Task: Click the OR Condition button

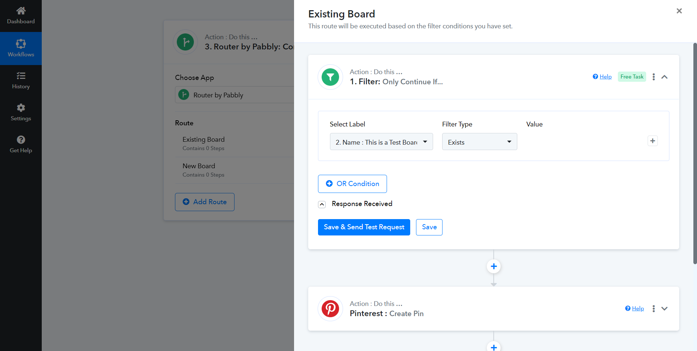Action: click(x=352, y=184)
